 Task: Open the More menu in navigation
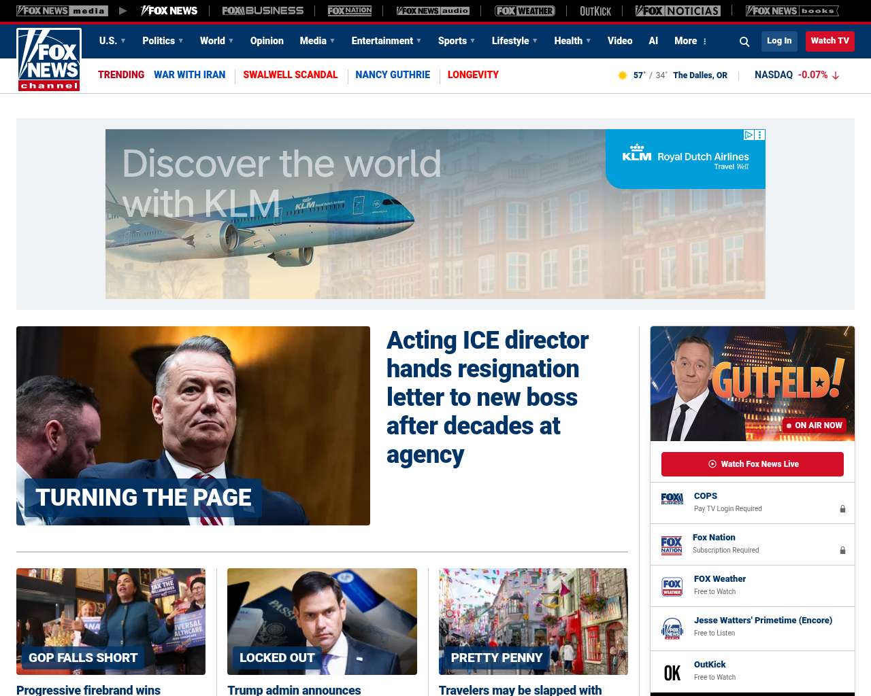point(691,41)
